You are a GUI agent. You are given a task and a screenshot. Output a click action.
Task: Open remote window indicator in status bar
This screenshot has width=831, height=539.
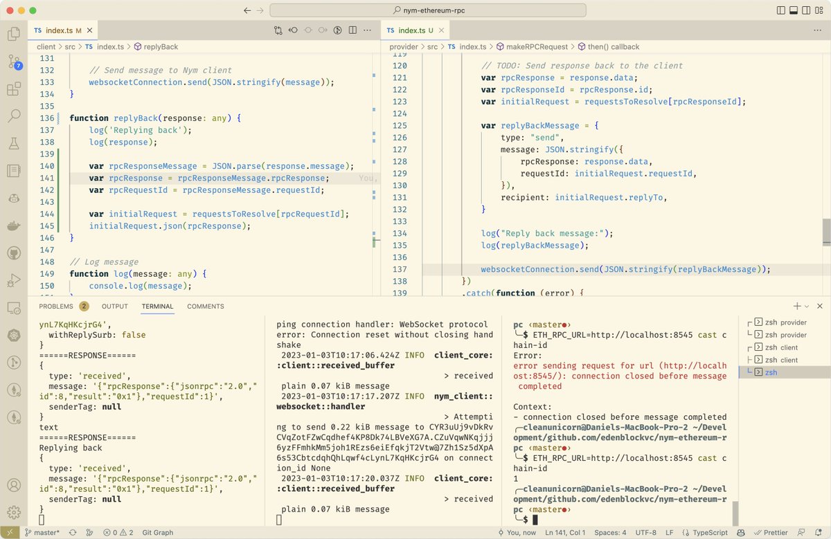(8, 533)
